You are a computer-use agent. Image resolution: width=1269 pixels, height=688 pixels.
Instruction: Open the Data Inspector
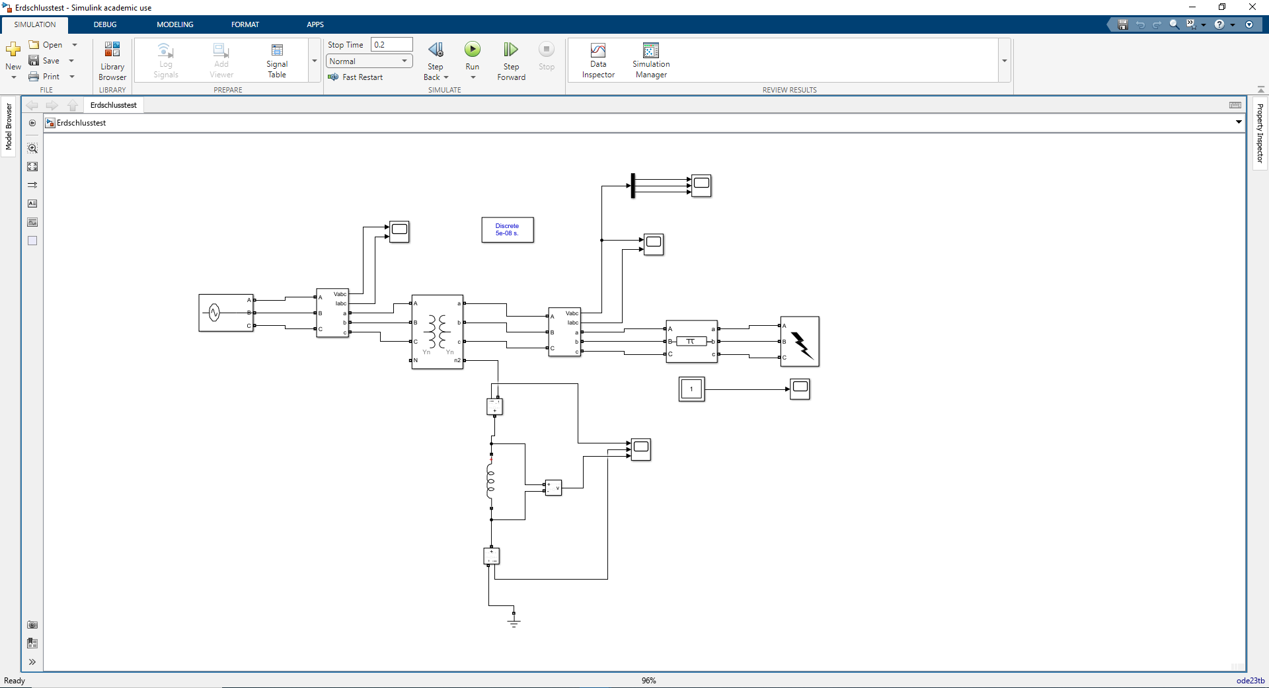click(598, 60)
